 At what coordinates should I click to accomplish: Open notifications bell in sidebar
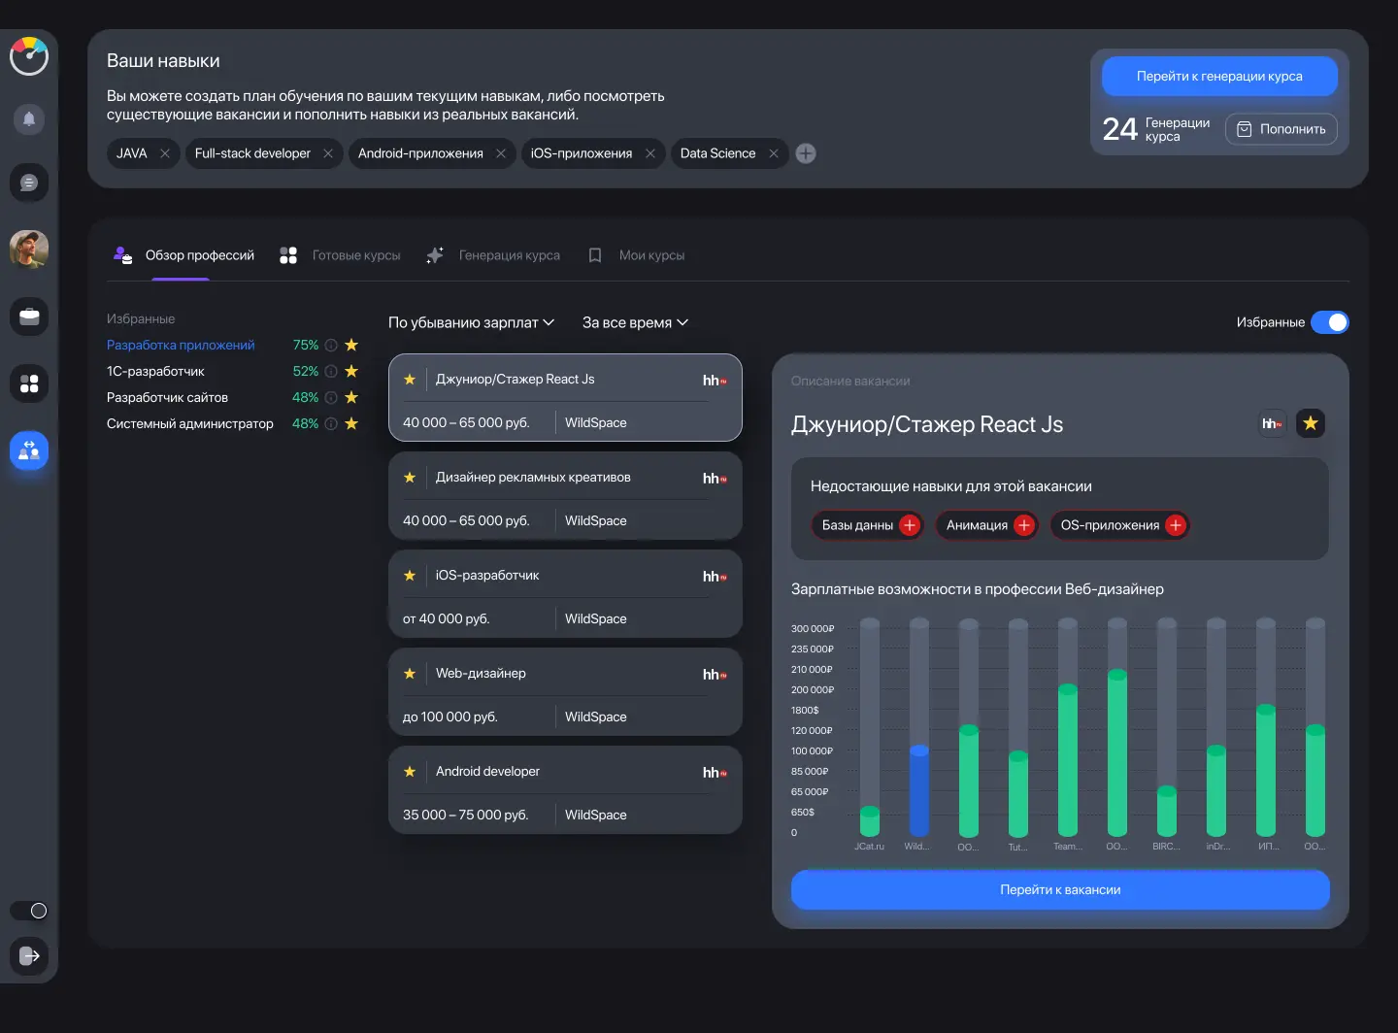[x=29, y=119]
